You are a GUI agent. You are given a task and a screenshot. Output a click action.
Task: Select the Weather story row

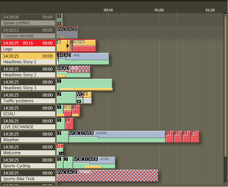(x=28, y=137)
